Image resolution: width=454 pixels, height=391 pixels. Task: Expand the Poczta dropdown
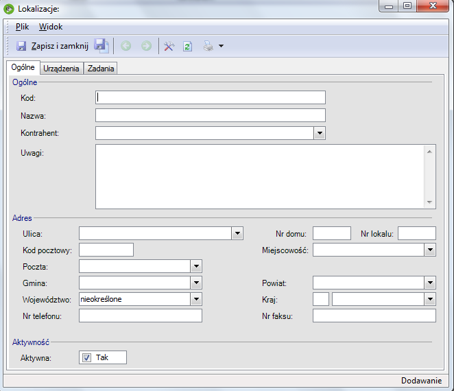point(196,266)
